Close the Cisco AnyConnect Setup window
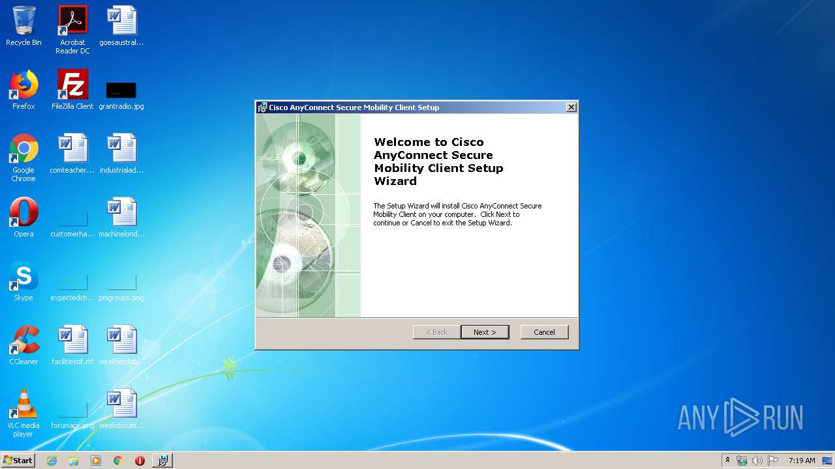The width and height of the screenshot is (835, 469). tap(571, 107)
